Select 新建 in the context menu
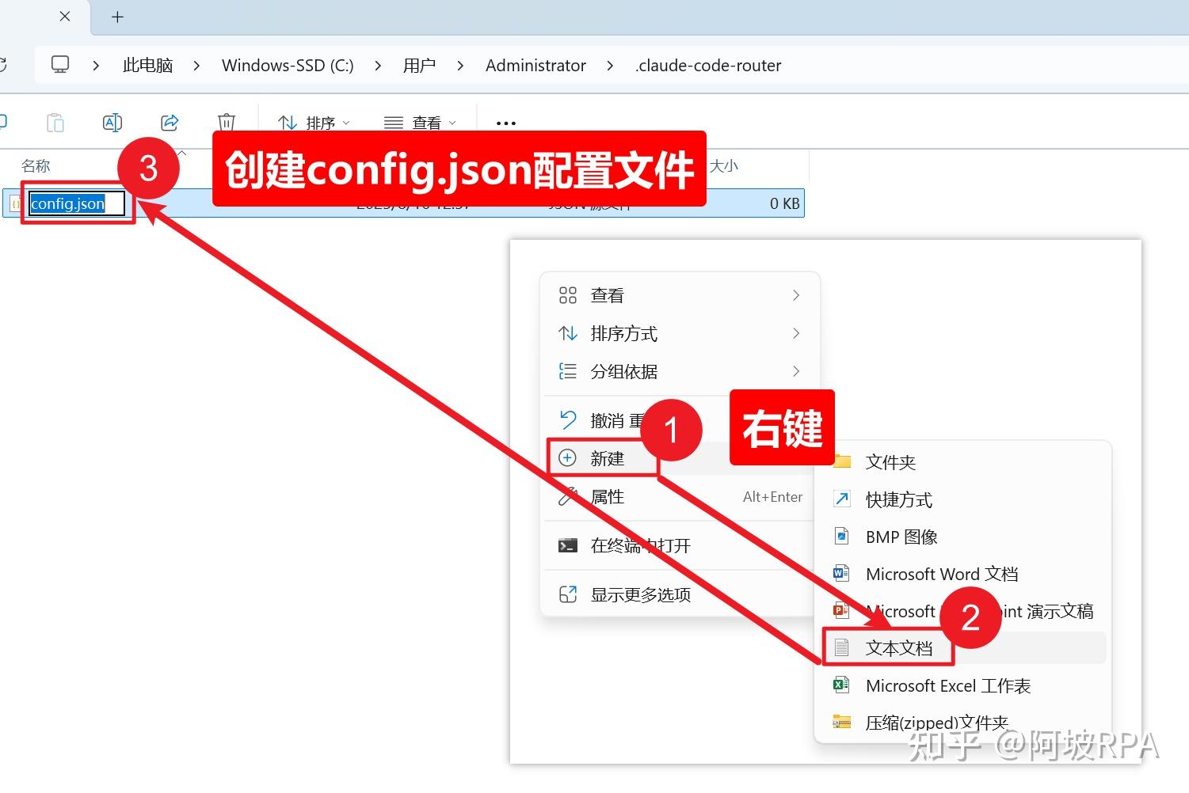 (x=607, y=457)
